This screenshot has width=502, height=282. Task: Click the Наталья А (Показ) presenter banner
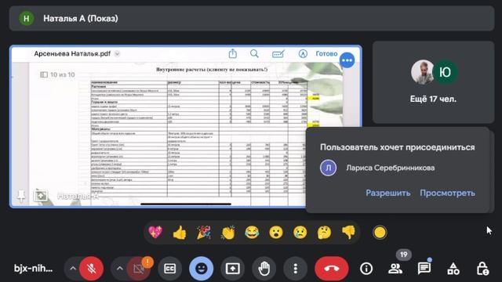coord(252,19)
